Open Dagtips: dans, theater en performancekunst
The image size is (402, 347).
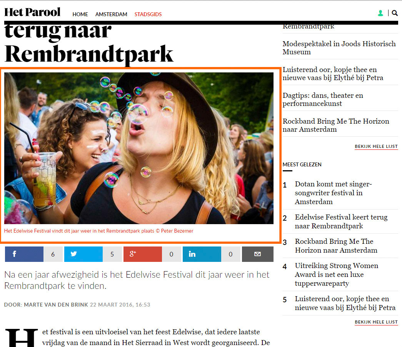pyautogui.click(x=323, y=99)
